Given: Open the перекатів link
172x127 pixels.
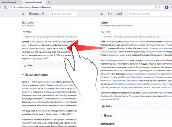Looking at the screenshot, I should [x=59, y=85].
